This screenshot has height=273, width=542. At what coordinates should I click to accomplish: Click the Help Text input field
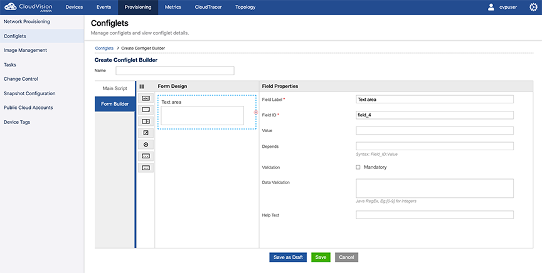[435, 215]
